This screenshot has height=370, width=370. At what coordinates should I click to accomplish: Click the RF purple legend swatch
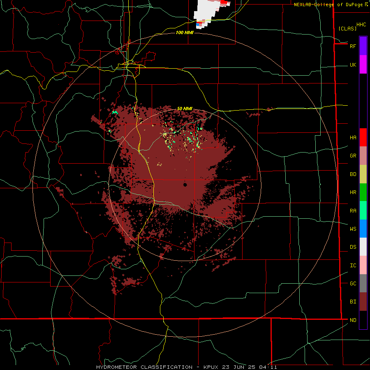(363, 46)
